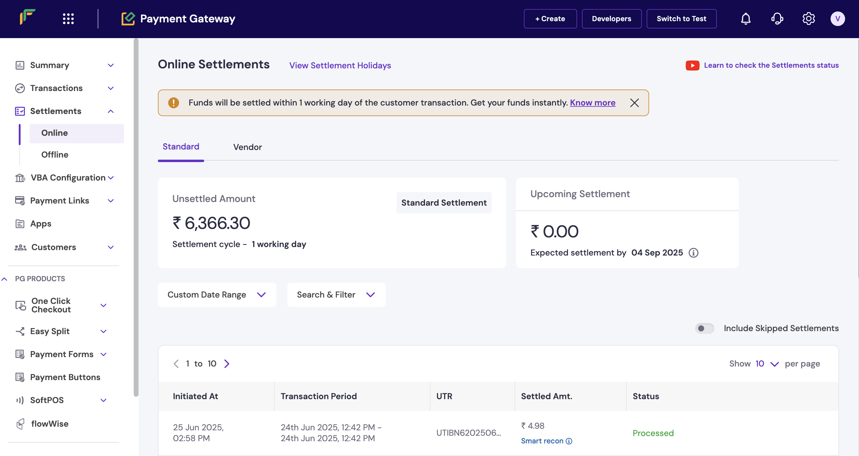Open the apps grid launcher icon
Image resolution: width=859 pixels, height=456 pixels.
click(x=68, y=19)
